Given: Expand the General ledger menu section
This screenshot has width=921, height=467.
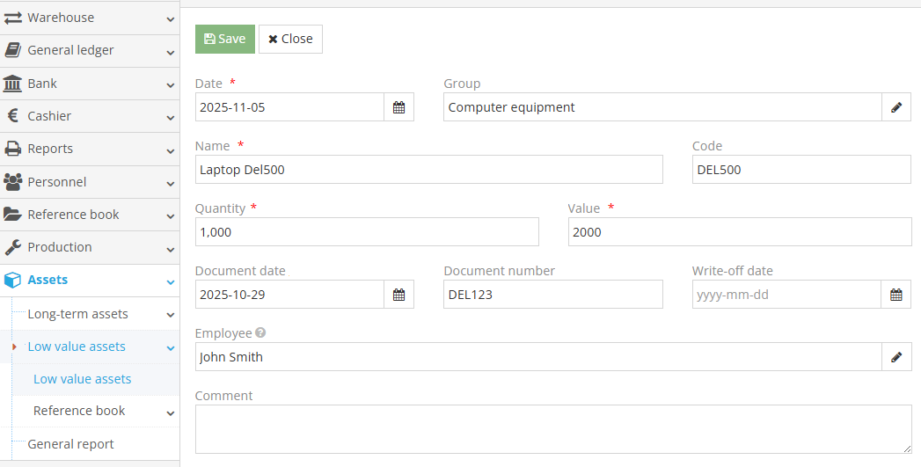Looking at the screenshot, I should (170, 51).
